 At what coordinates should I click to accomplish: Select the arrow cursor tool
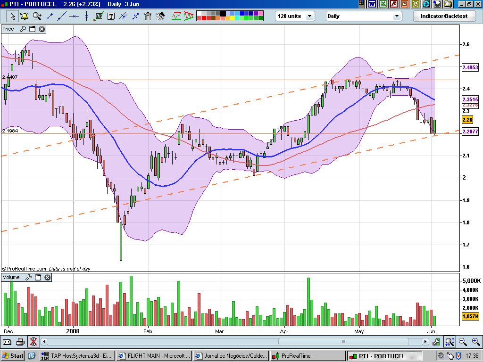tap(13, 16)
